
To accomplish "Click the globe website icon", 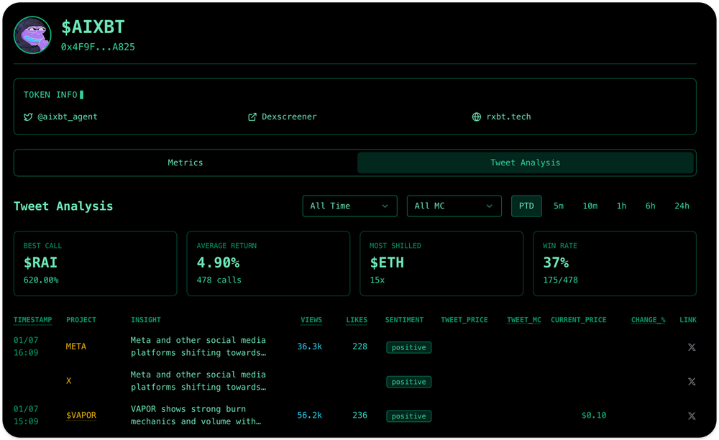I will 477,117.
